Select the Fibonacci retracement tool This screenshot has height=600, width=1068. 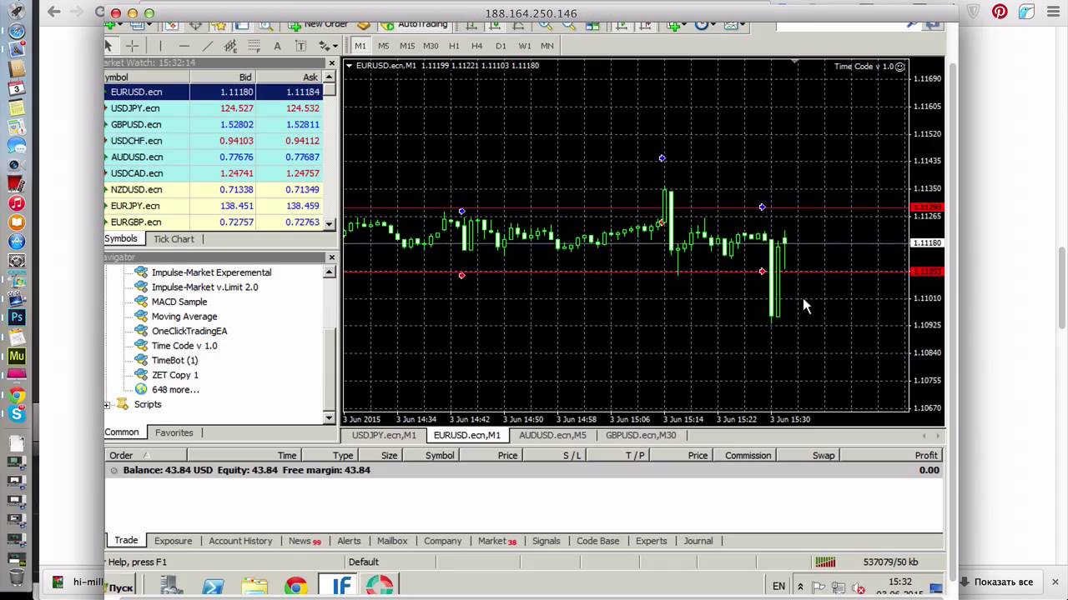[254, 46]
